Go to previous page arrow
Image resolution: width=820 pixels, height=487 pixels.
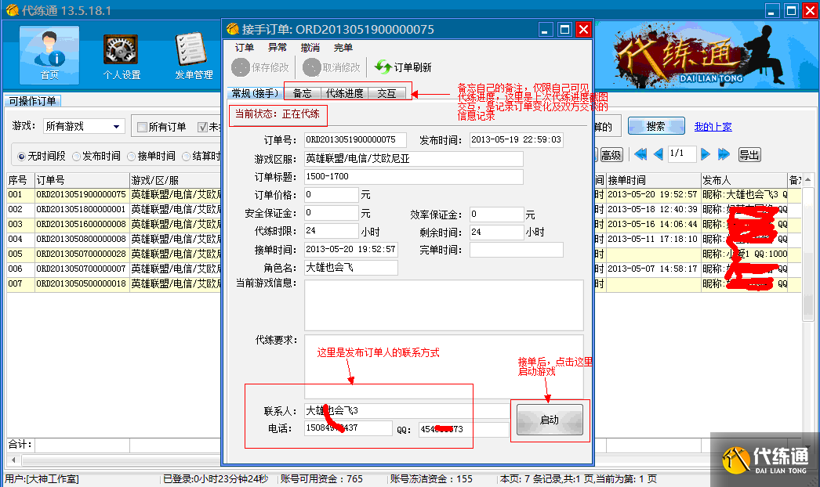click(659, 154)
